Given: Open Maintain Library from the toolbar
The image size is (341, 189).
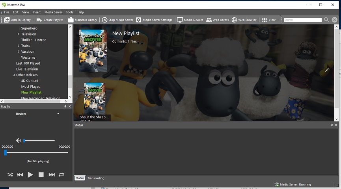Looking at the screenshot, I should 83,20.
